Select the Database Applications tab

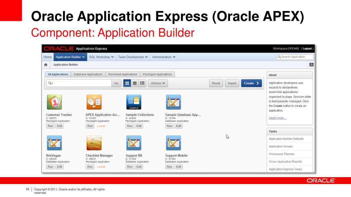pyautogui.click(x=88, y=74)
